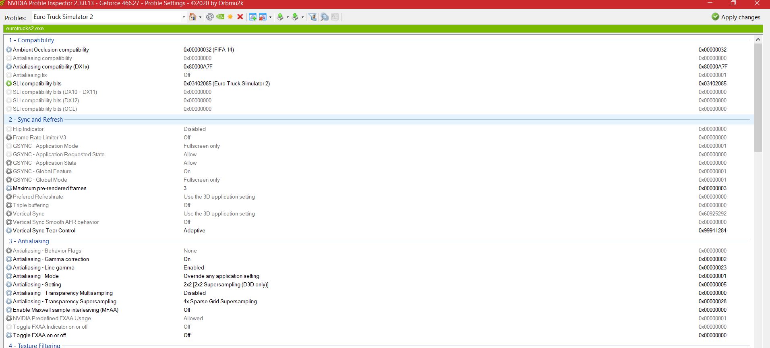Screen dimensions: 770x348
Task: Click the hex value 0x60925292
Action: pos(712,214)
